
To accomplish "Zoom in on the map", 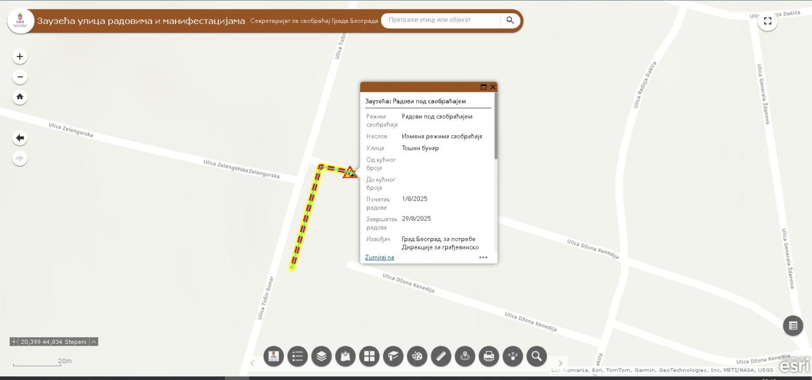I will pyautogui.click(x=20, y=57).
